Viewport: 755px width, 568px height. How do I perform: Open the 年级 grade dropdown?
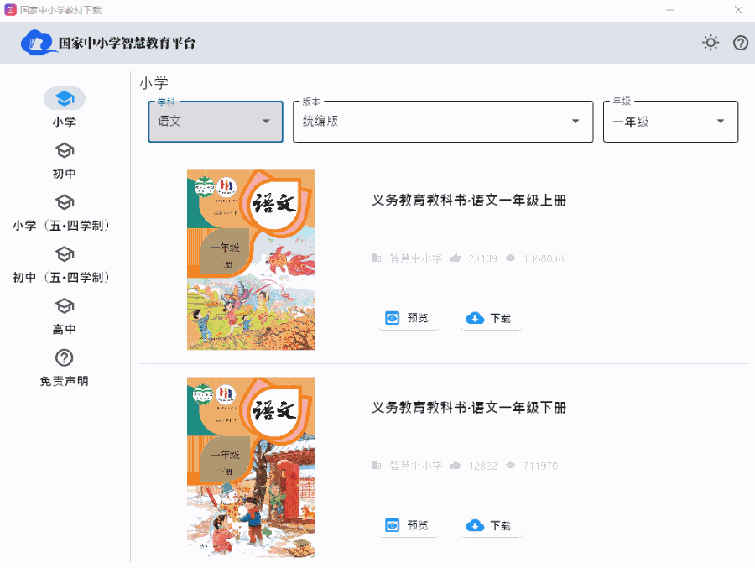pyautogui.click(x=670, y=121)
